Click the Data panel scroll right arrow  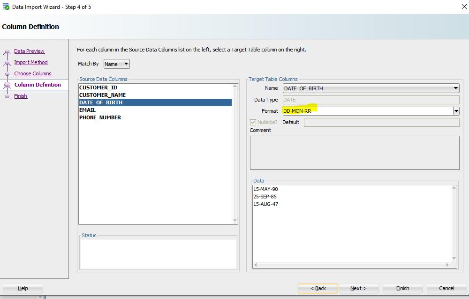(447, 265)
